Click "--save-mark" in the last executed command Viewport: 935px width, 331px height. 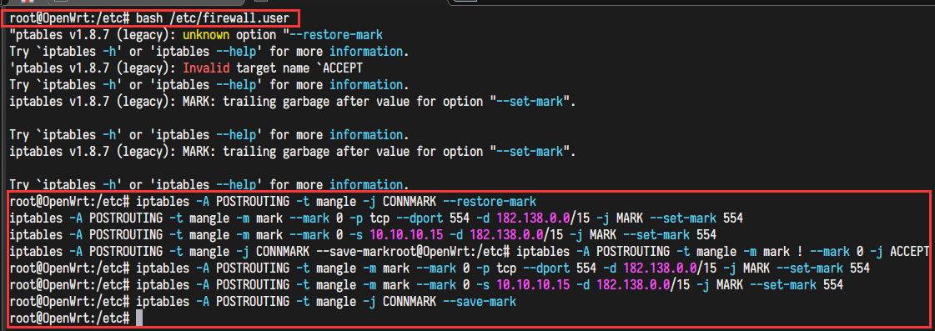(480, 302)
